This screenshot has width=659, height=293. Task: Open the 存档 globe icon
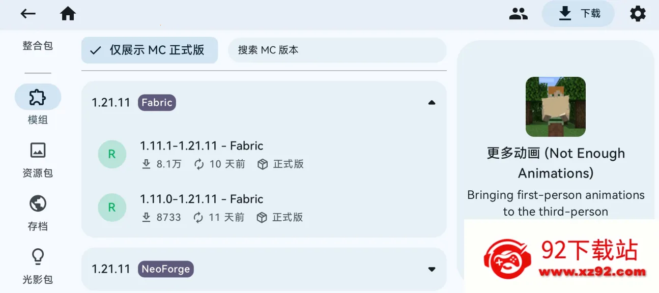click(x=38, y=203)
